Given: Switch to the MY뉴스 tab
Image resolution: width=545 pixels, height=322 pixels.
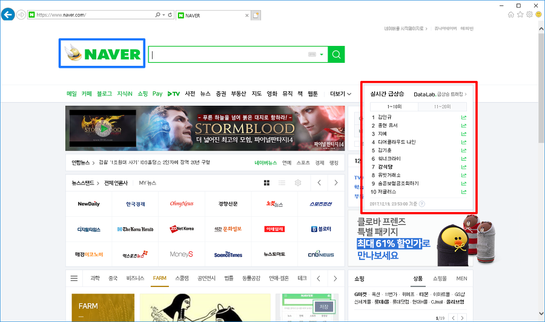Looking at the screenshot, I should click(x=147, y=183).
